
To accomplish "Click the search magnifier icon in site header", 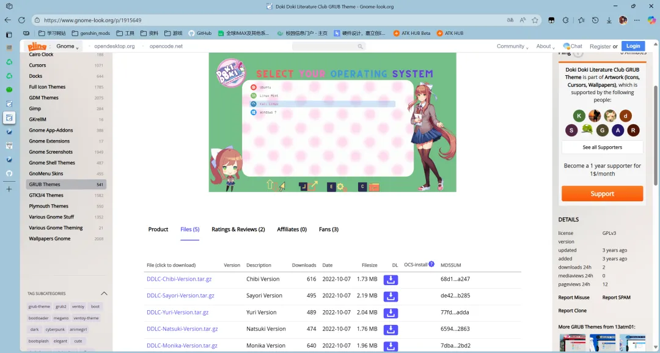I will [x=361, y=46].
